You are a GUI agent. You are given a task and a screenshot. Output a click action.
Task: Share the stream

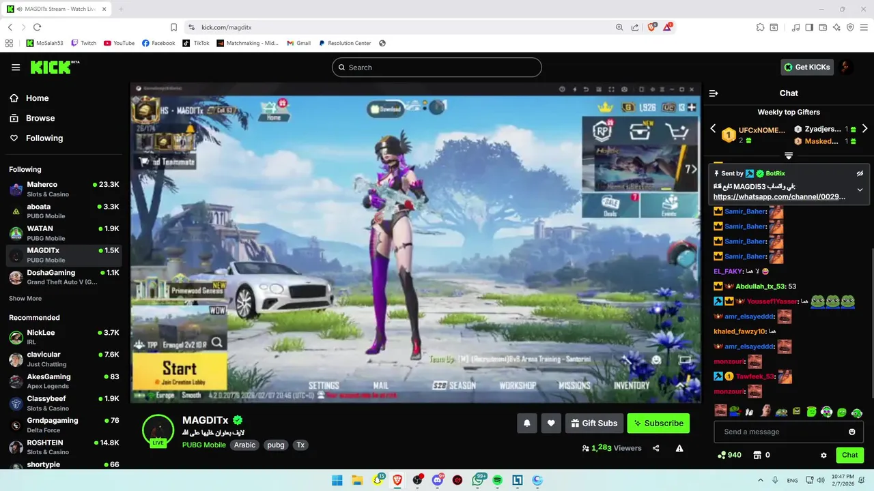point(656,448)
